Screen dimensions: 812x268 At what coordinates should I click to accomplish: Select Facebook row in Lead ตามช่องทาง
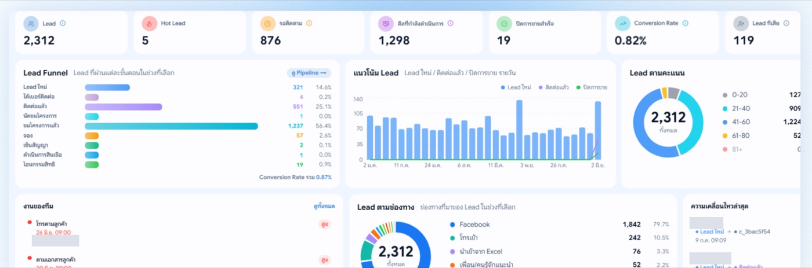point(559,225)
